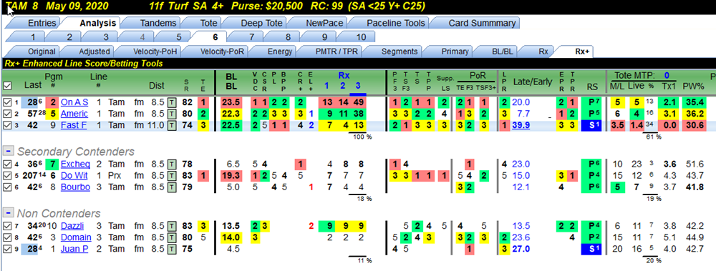The width and height of the screenshot is (716, 271).
Task: Click the BL BL column header
Action: click(x=231, y=82)
